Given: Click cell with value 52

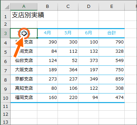Looking at the screenshot, I should click(x=68, y=61).
